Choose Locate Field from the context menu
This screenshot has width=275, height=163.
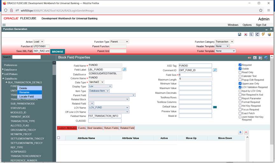(x=30, y=96)
